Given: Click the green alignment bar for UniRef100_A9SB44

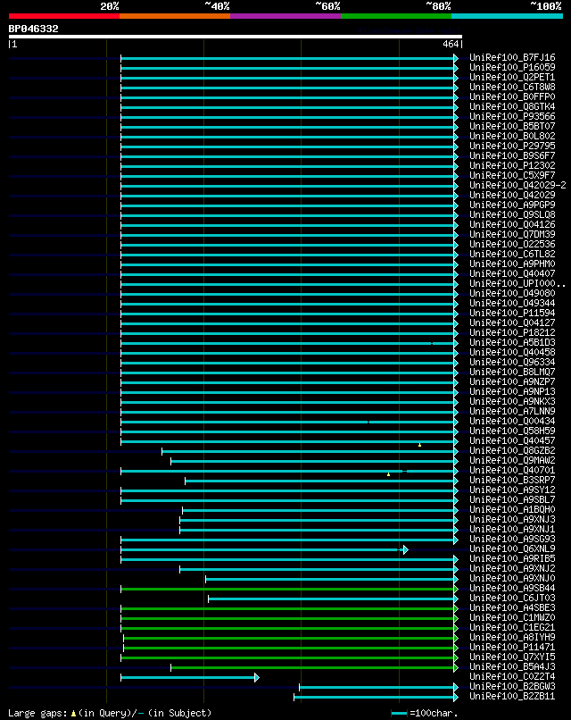Looking at the screenshot, I should tap(287, 590).
